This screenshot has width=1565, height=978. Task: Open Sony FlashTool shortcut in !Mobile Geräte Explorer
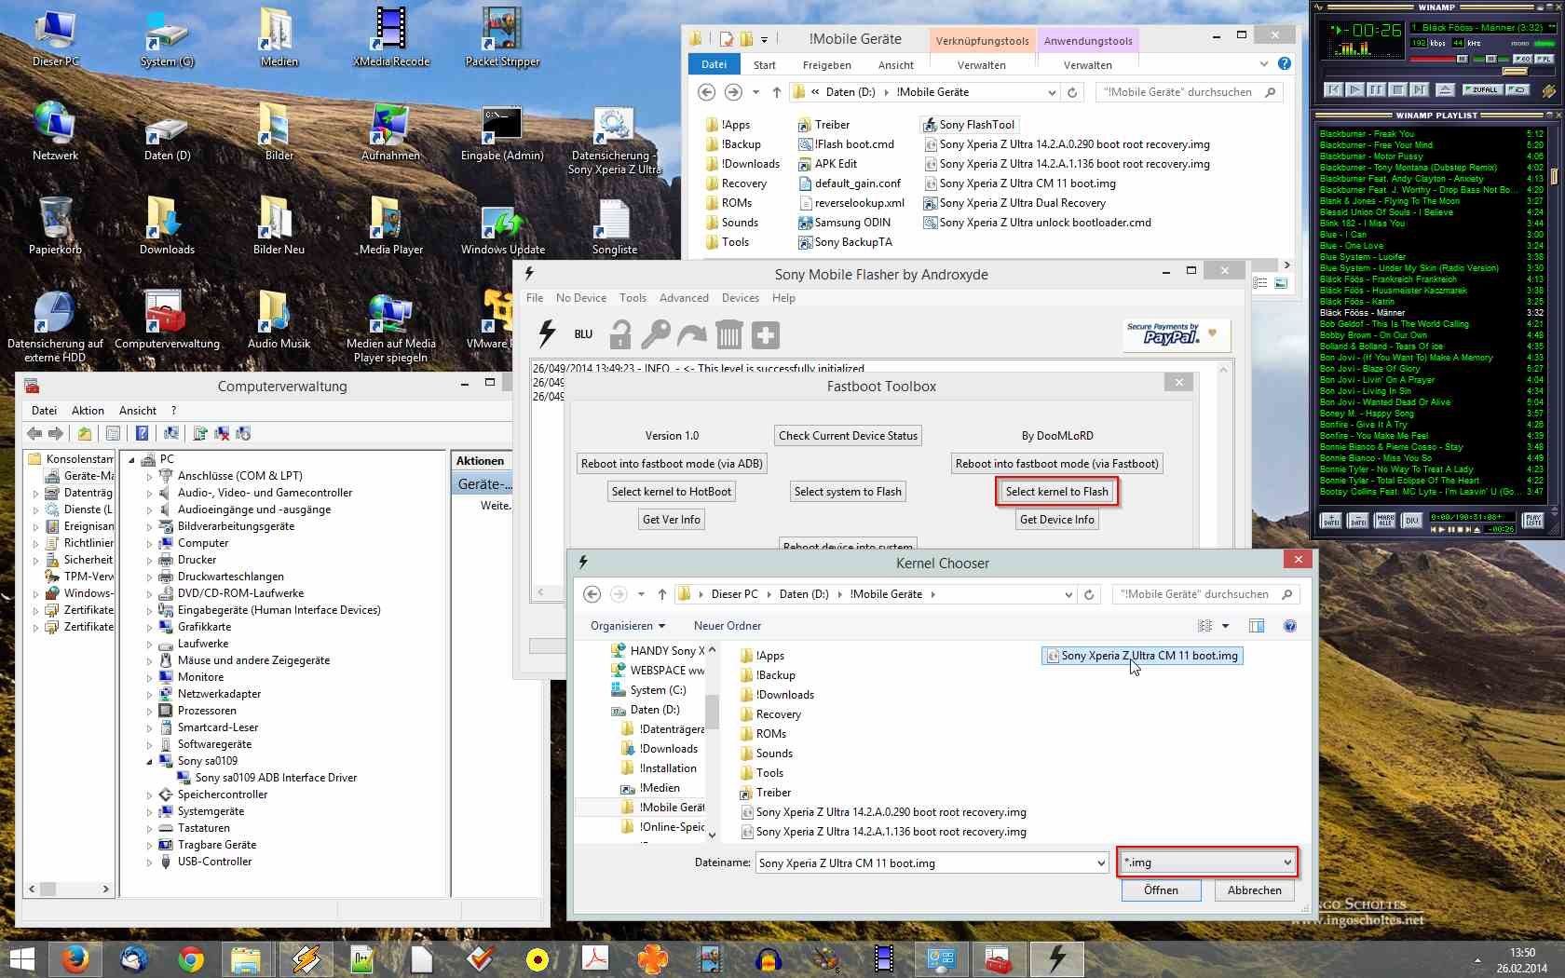point(969,125)
